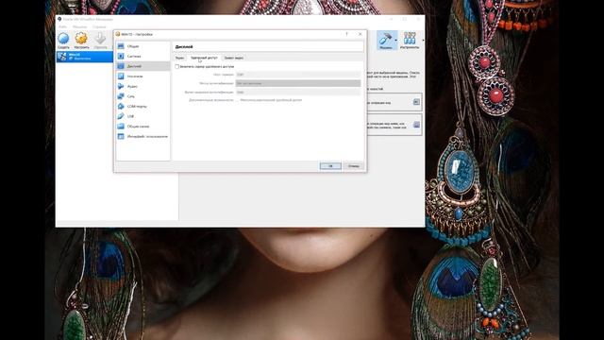The image size is (604, 340).
Task: Open the Общие (General) settings category
Action: [x=143, y=46]
